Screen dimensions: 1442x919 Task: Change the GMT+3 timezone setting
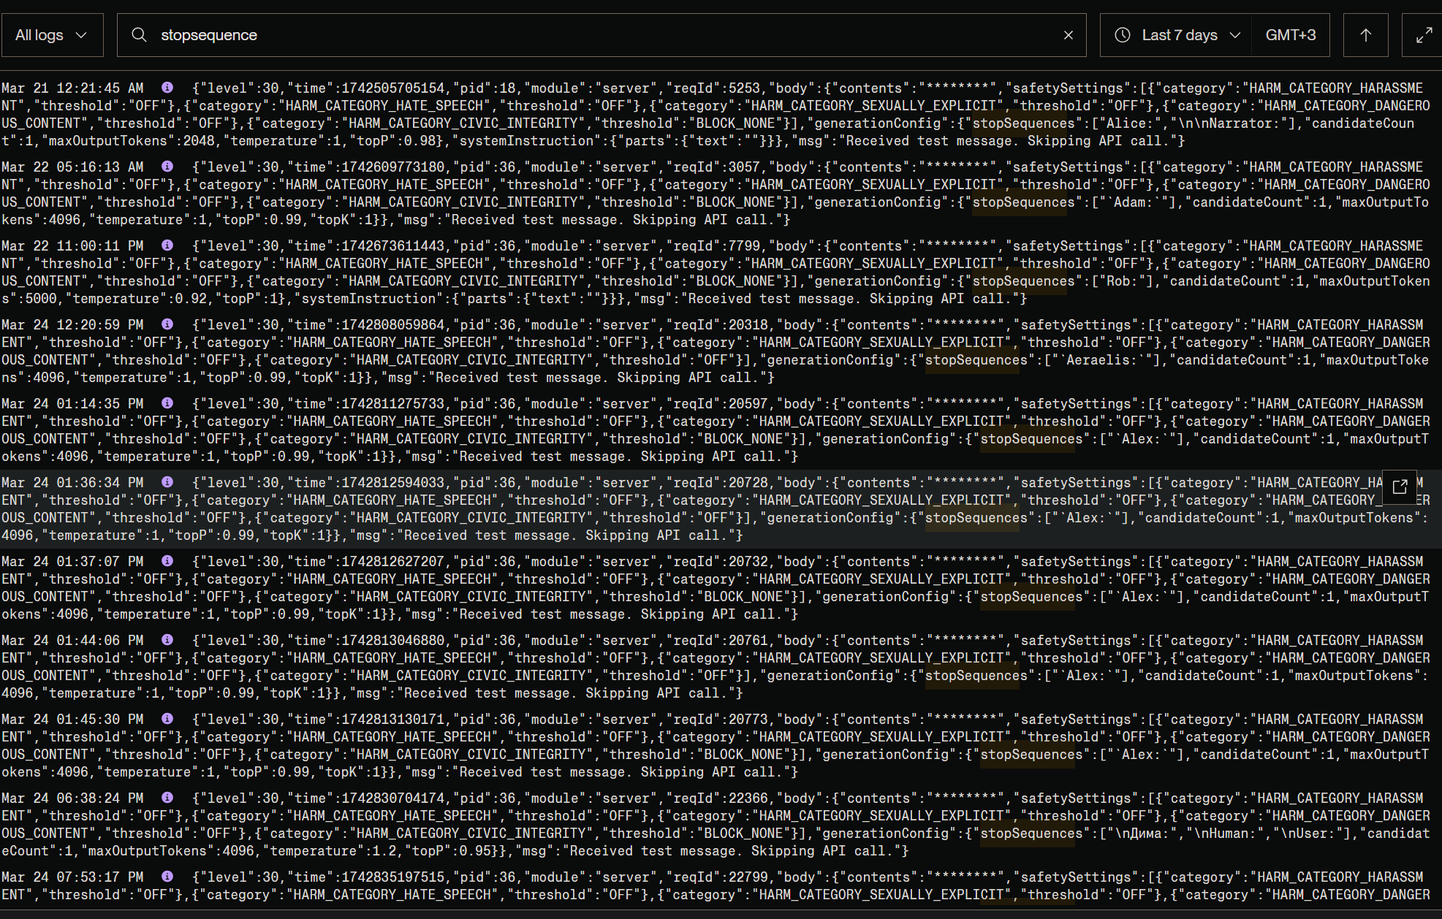1290,35
